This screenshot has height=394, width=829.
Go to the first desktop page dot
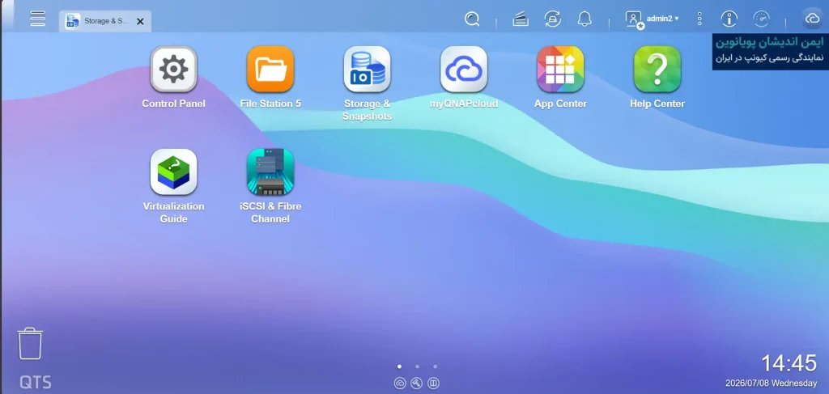(399, 366)
